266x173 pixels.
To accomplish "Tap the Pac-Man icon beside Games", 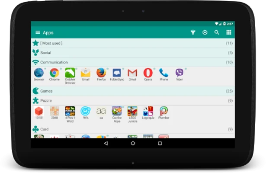I will (35, 91).
